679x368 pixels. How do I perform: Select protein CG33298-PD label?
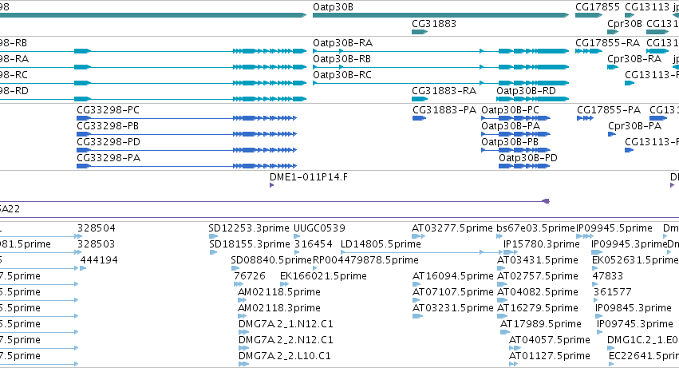(x=109, y=142)
